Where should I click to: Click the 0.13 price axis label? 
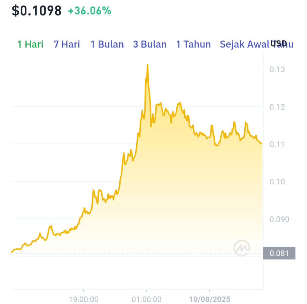(x=277, y=69)
